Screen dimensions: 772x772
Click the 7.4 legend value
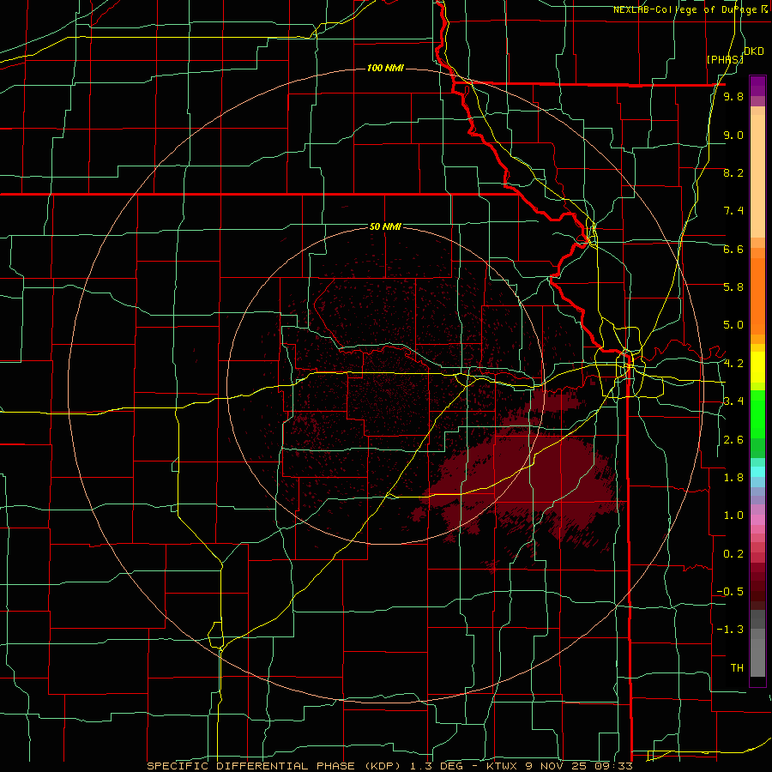coord(733,211)
